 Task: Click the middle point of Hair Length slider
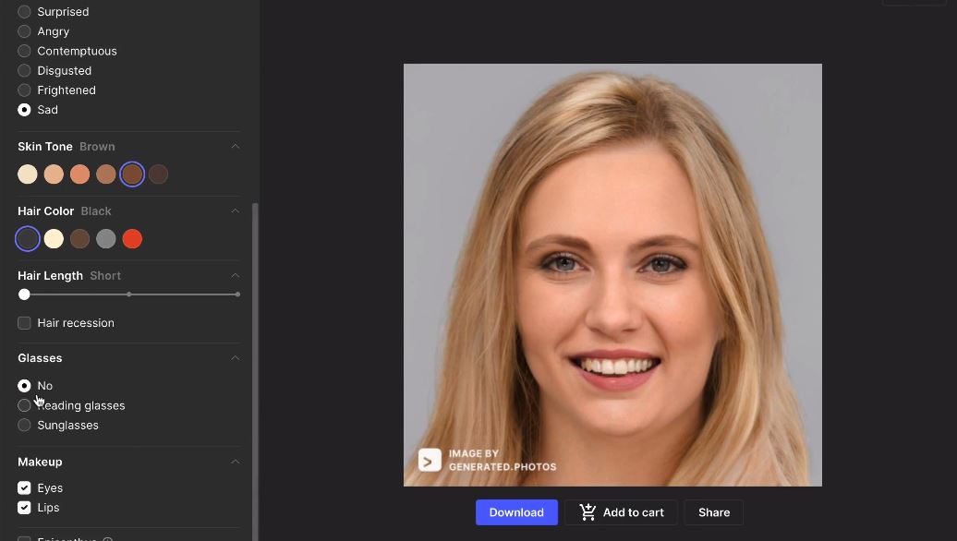point(128,295)
